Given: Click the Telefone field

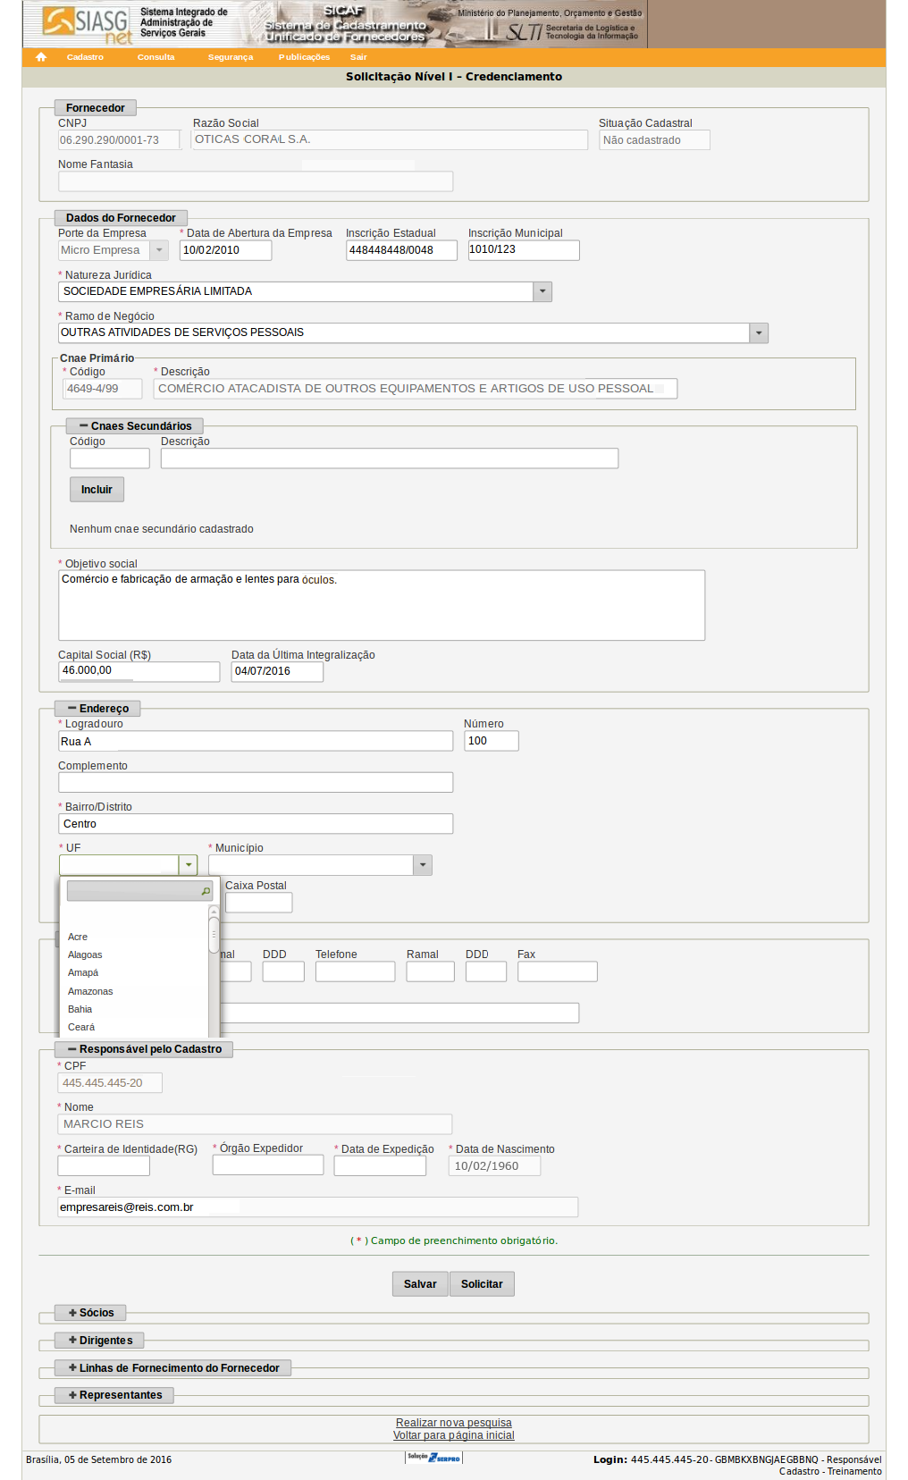Looking at the screenshot, I should tap(355, 971).
